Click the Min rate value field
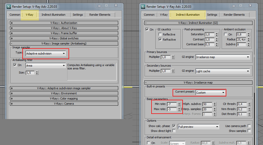Screen dimensions: 263x145 (x=172, y=104)
